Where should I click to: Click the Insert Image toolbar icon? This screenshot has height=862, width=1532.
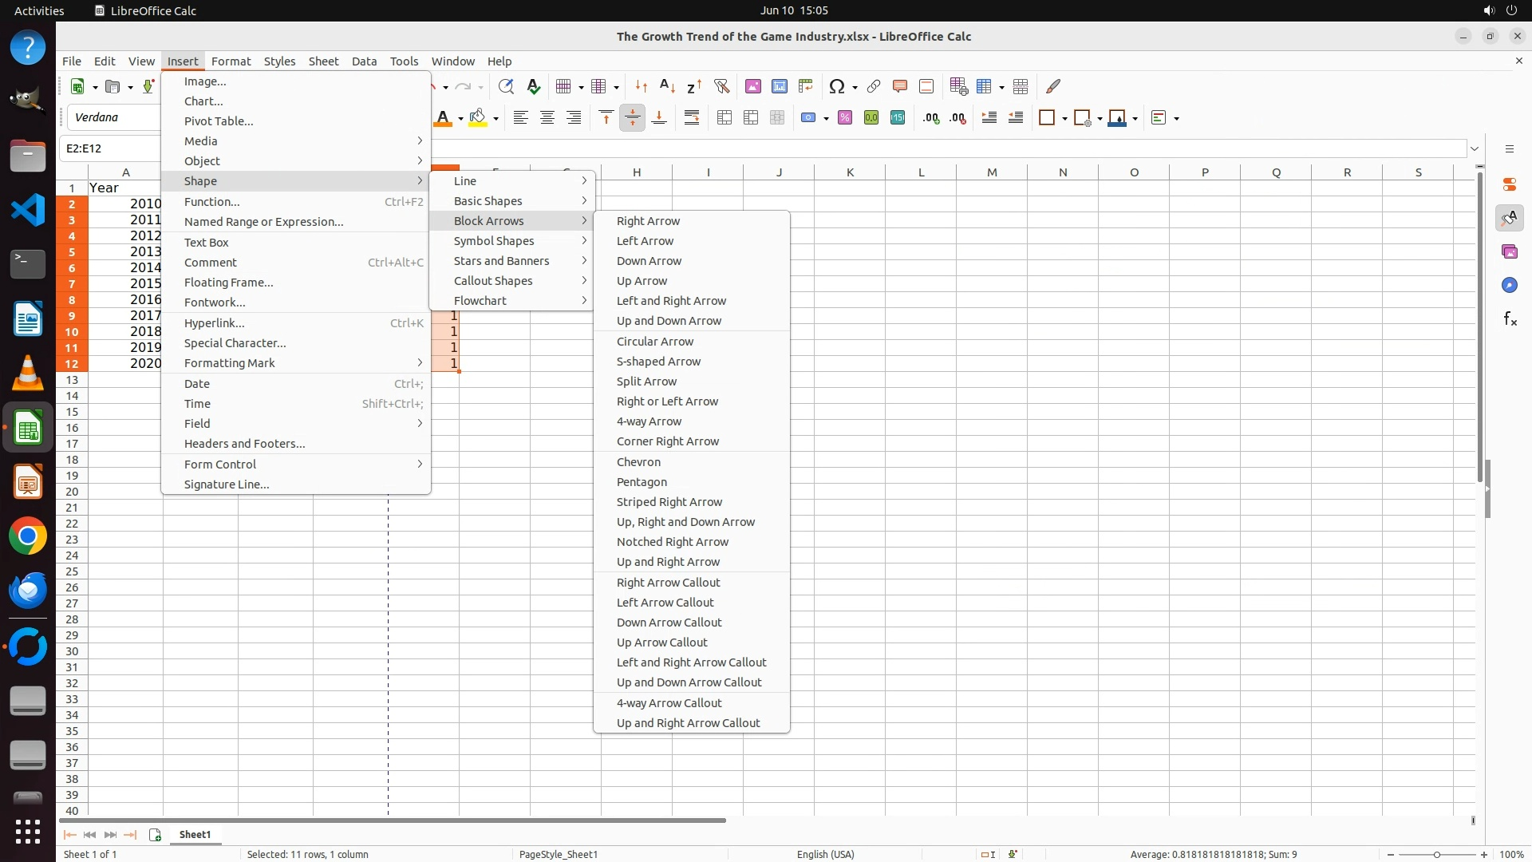pyautogui.click(x=752, y=87)
